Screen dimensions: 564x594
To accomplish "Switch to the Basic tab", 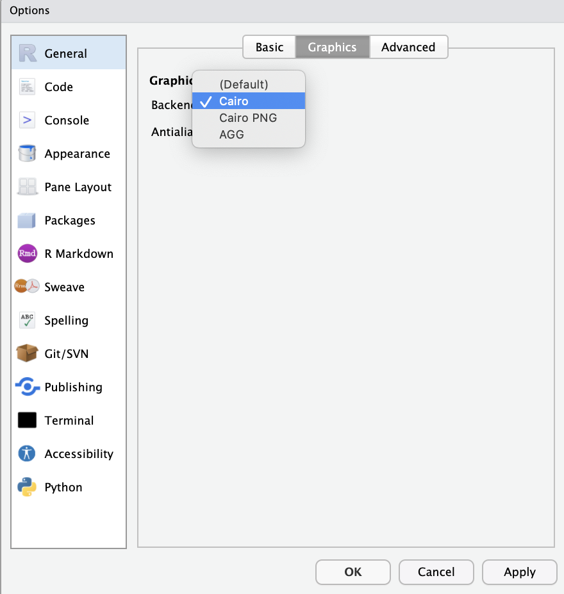I will [x=269, y=47].
